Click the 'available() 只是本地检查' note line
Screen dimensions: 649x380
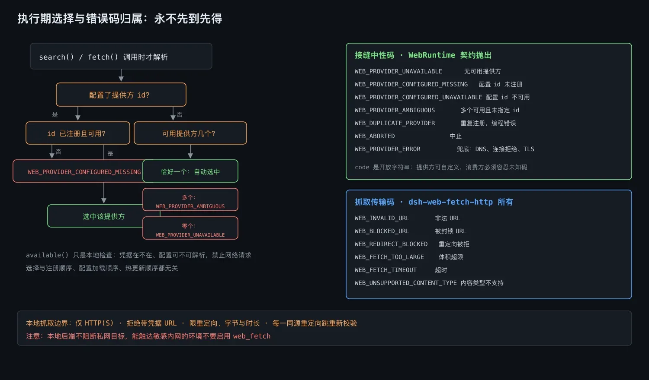[x=138, y=255]
